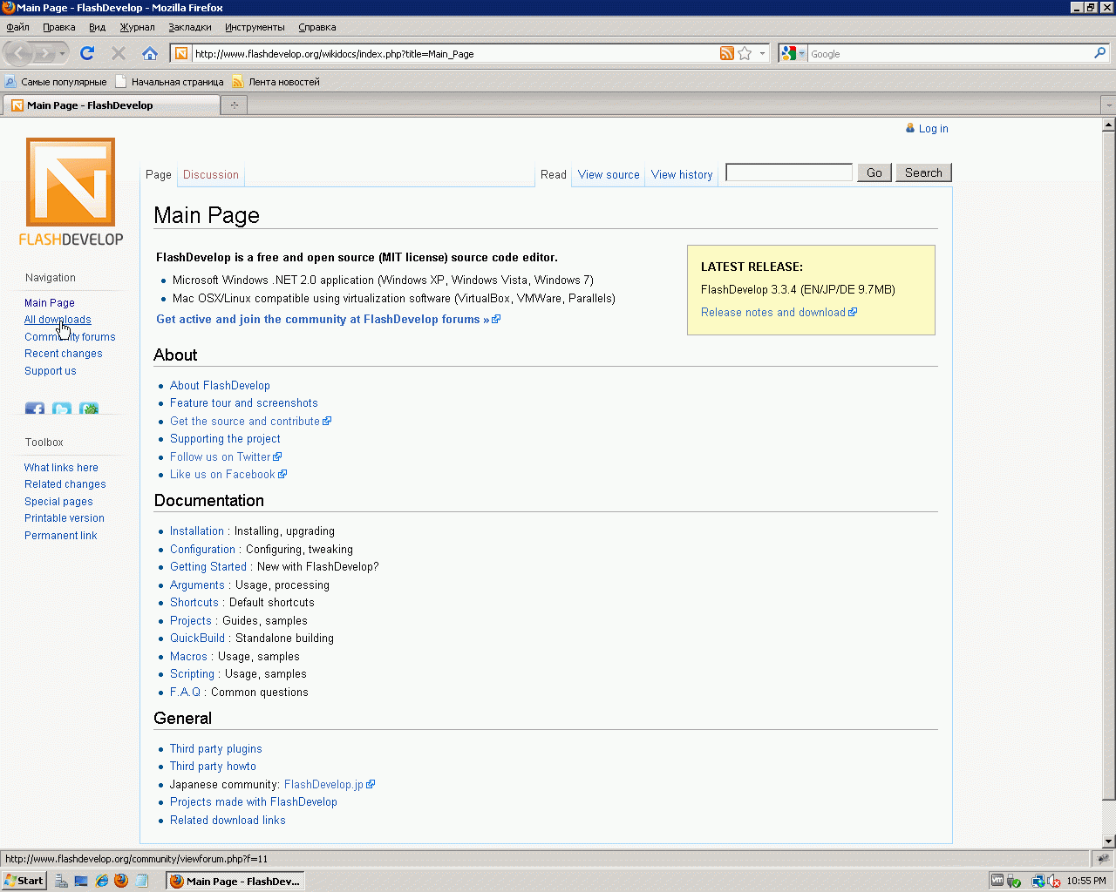1116x892 pixels.
Task: Click the Third party plugins link
Action: pyautogui.click(x=216, y=749)
